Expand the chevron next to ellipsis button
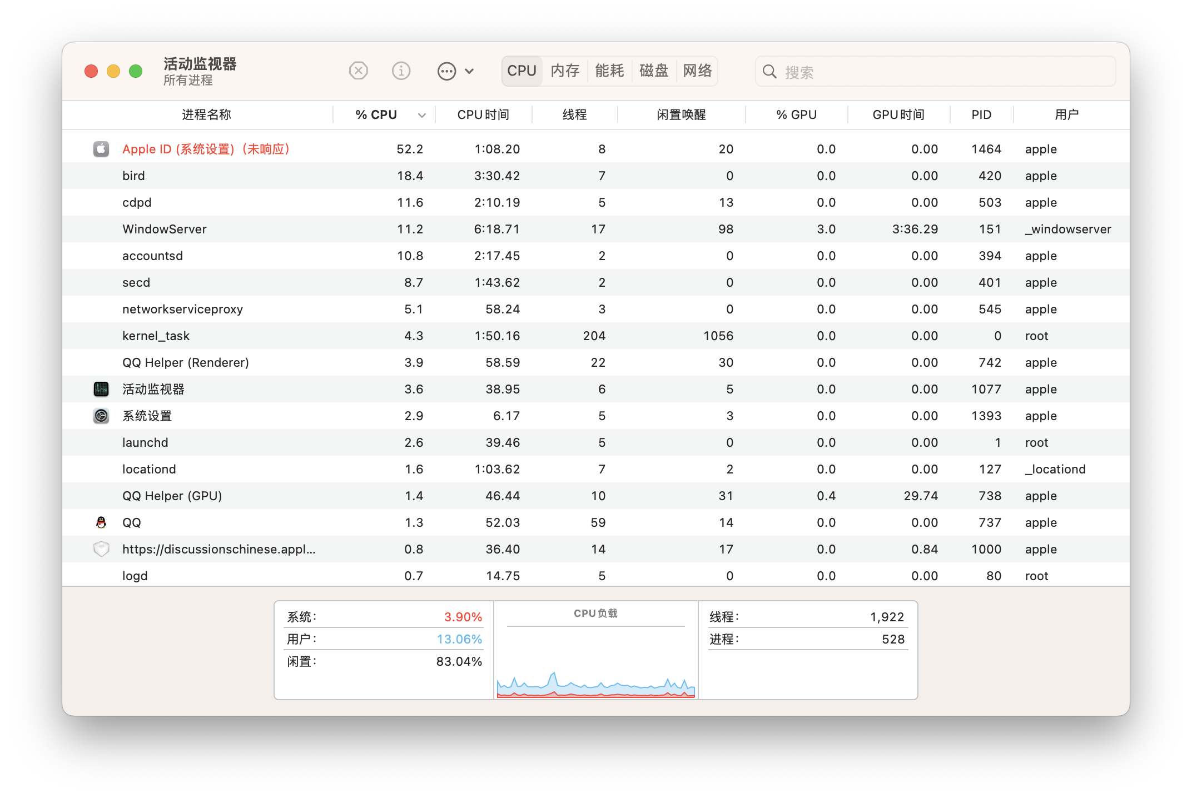Screen dimensions: 1192x798 click(469, 71)
